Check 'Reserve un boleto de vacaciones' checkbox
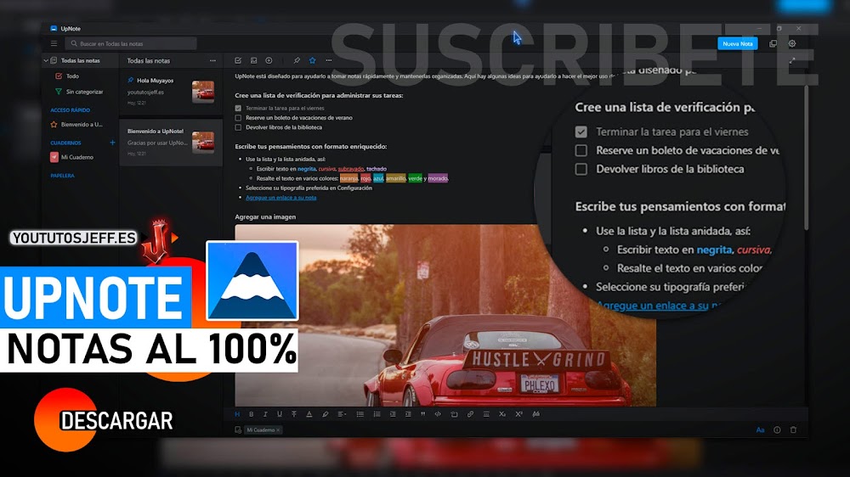Viewport: 850px width, 477px height. tap(238, 117)
